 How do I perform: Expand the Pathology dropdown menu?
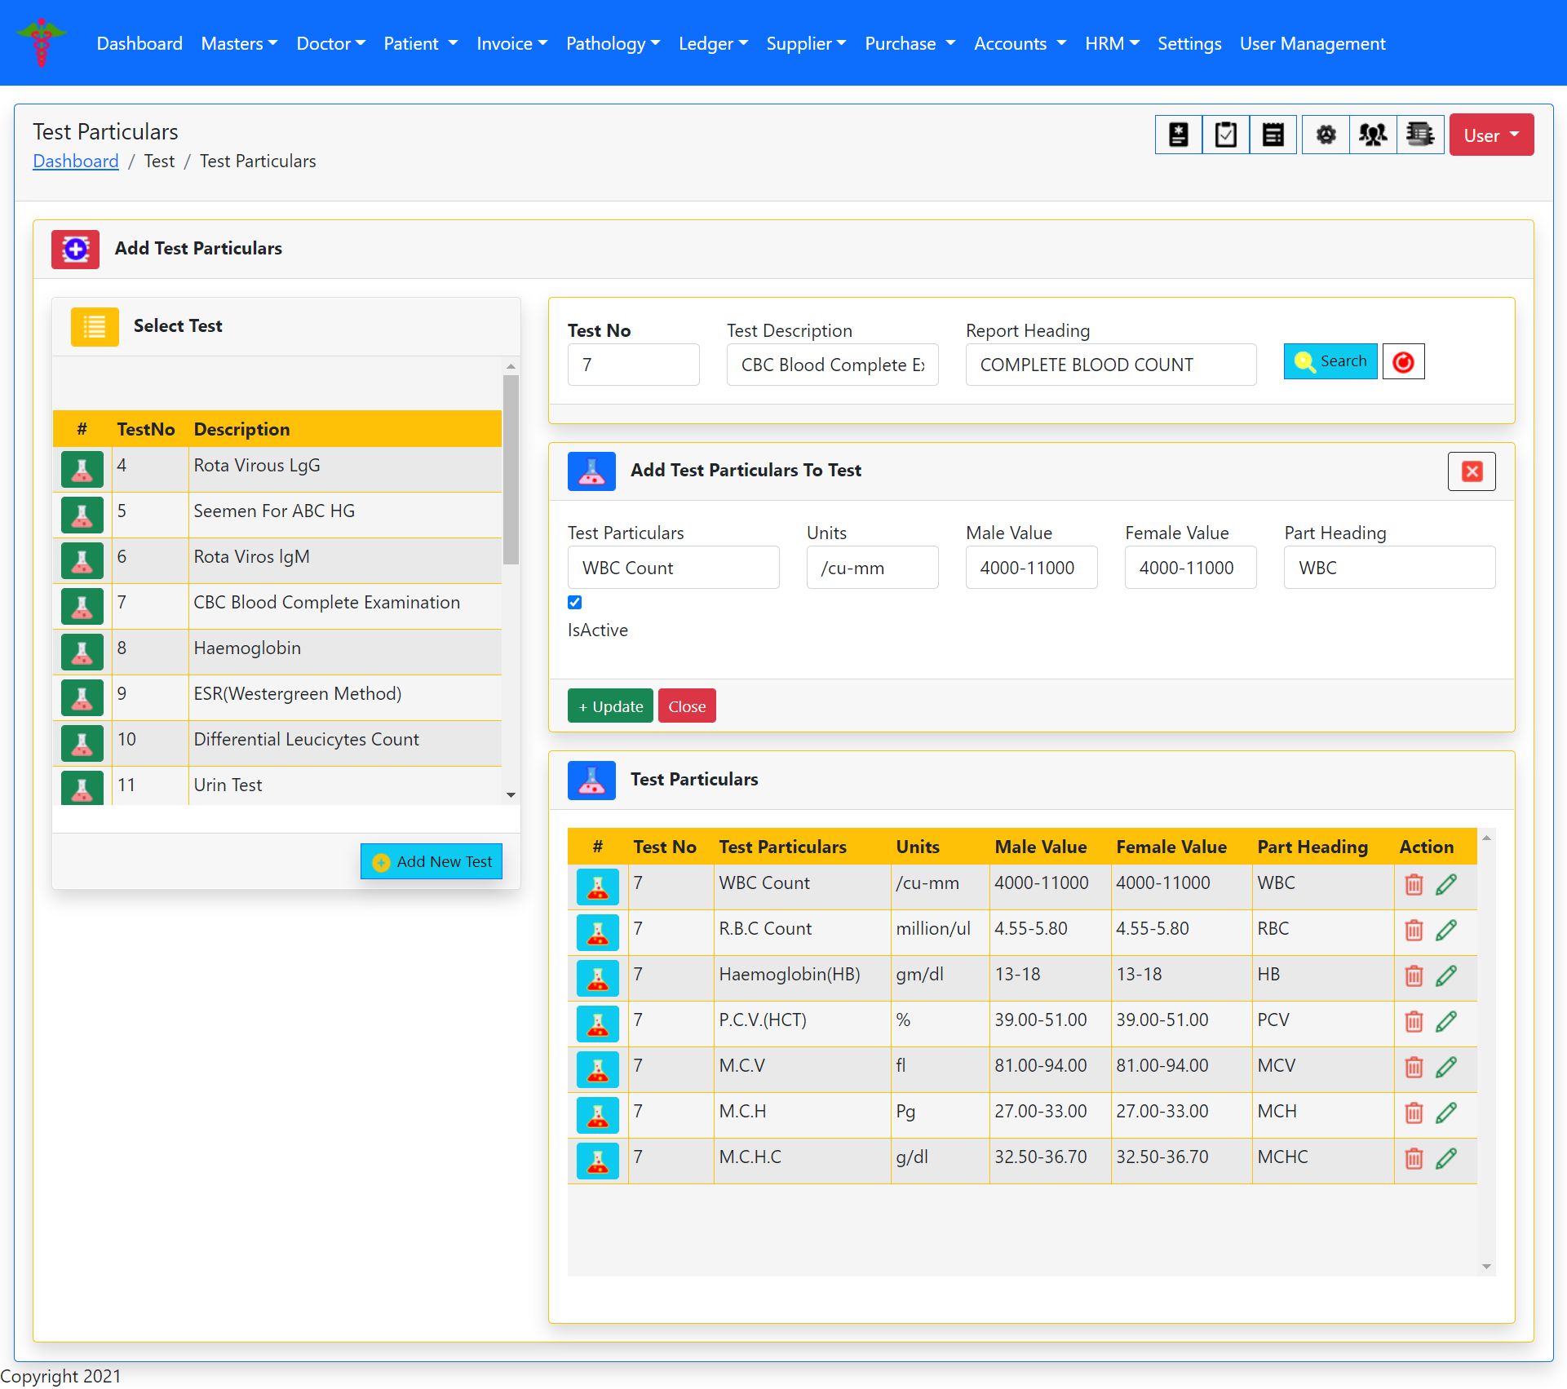tap(613, 44)
